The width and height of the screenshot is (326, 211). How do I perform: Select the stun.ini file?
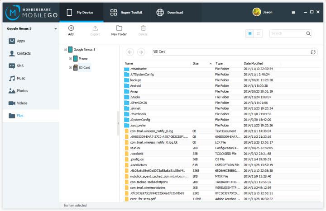point(221,148)
